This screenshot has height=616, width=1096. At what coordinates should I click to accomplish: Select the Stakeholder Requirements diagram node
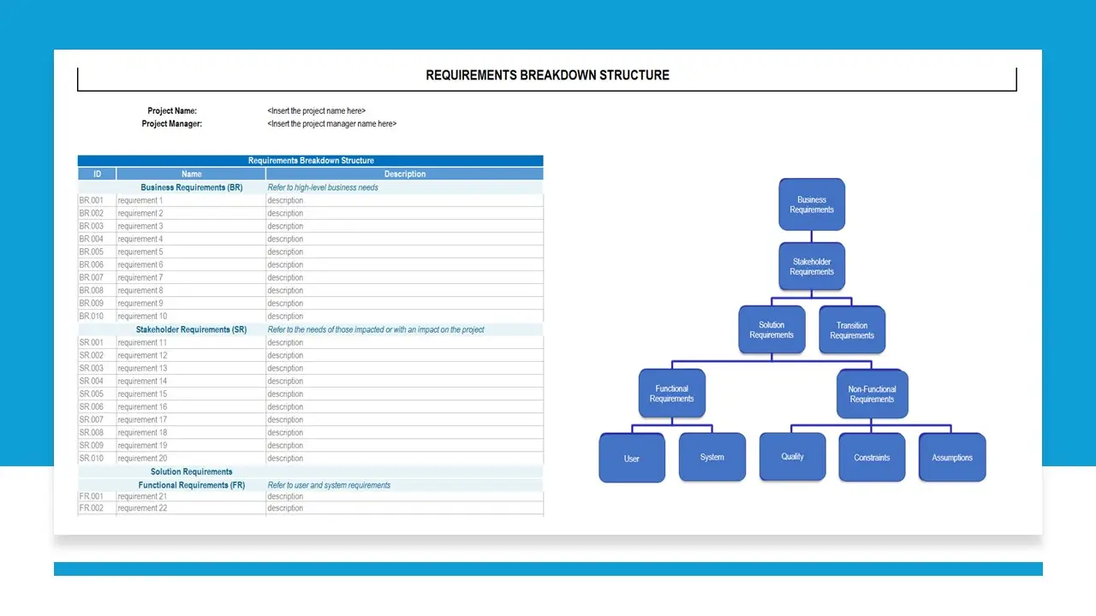[x=811, y=266]
